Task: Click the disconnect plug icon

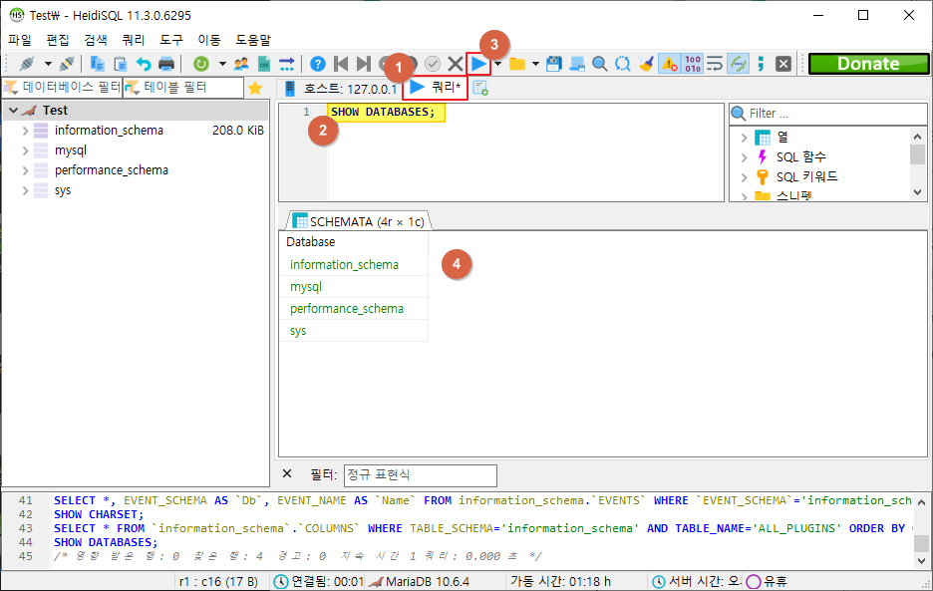Action: (x=67, y=64)
